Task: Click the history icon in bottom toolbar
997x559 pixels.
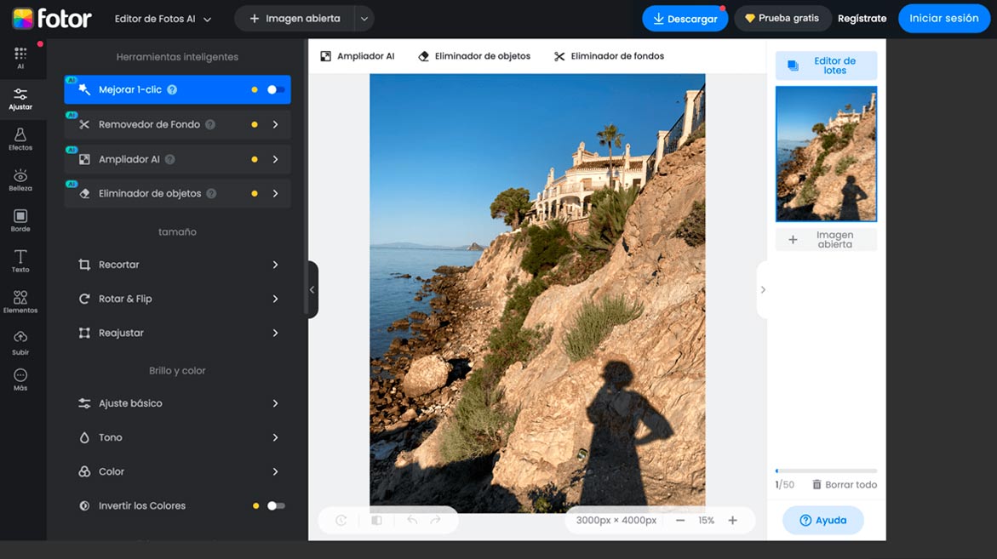Action: (341, 520)
